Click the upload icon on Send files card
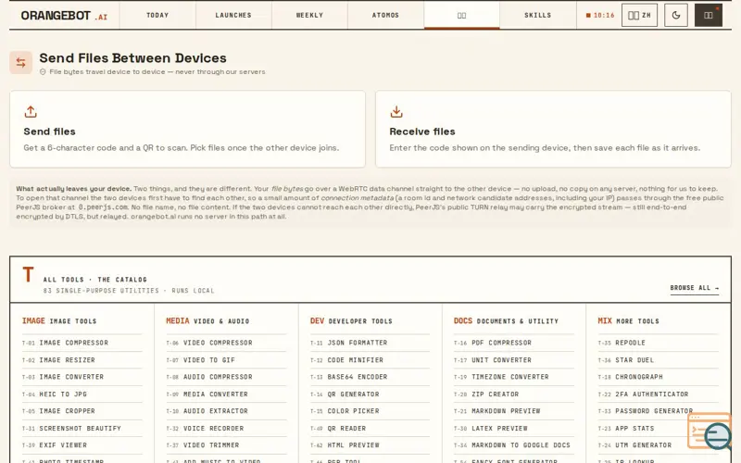This screenshot has width=741, height=463. [x=31, y=111]
